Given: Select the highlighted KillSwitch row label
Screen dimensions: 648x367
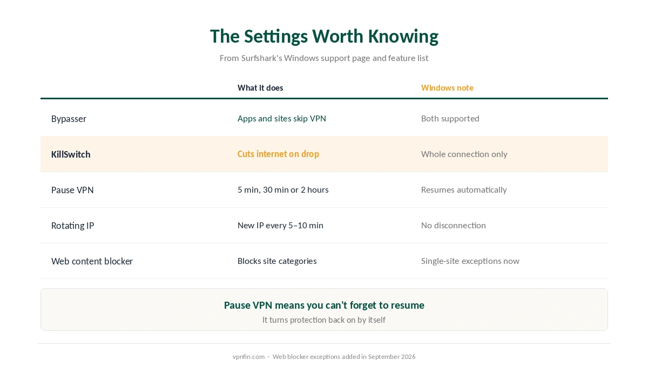Looking at the screenshot, I should (71, 154).
